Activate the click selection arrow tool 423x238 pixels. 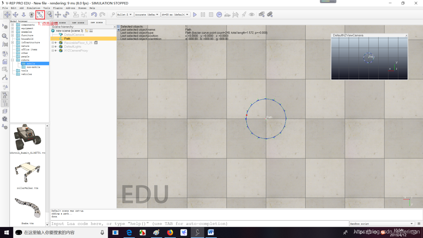(x=50, y=15)
